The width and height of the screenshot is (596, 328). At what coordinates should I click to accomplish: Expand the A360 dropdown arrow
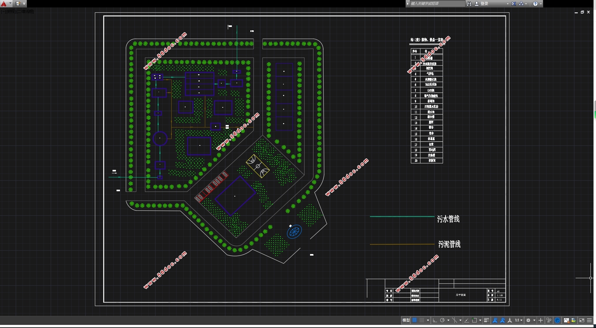(526, 4)
